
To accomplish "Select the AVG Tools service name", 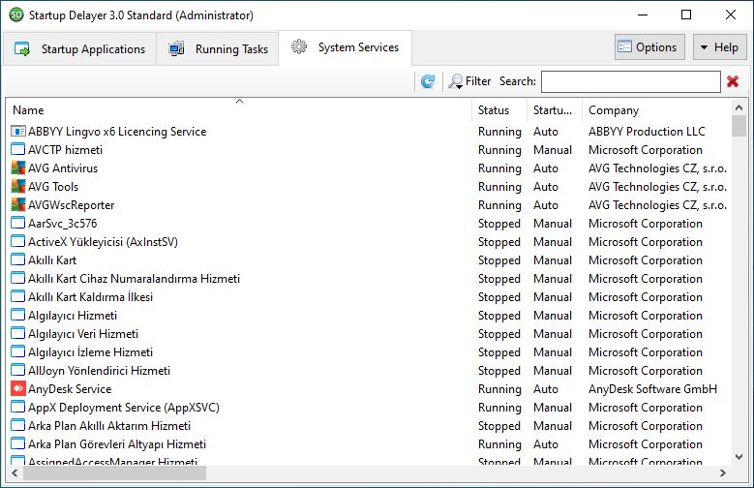I will coord(53,186).
